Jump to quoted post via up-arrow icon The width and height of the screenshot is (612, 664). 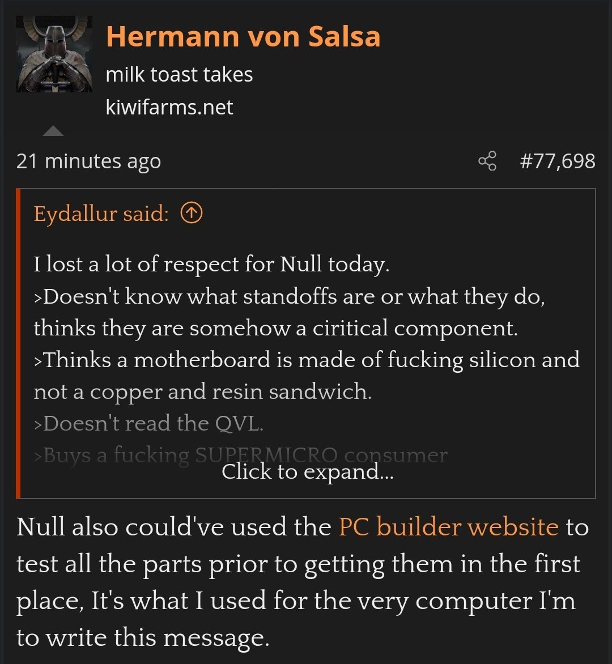coord(191,214)
